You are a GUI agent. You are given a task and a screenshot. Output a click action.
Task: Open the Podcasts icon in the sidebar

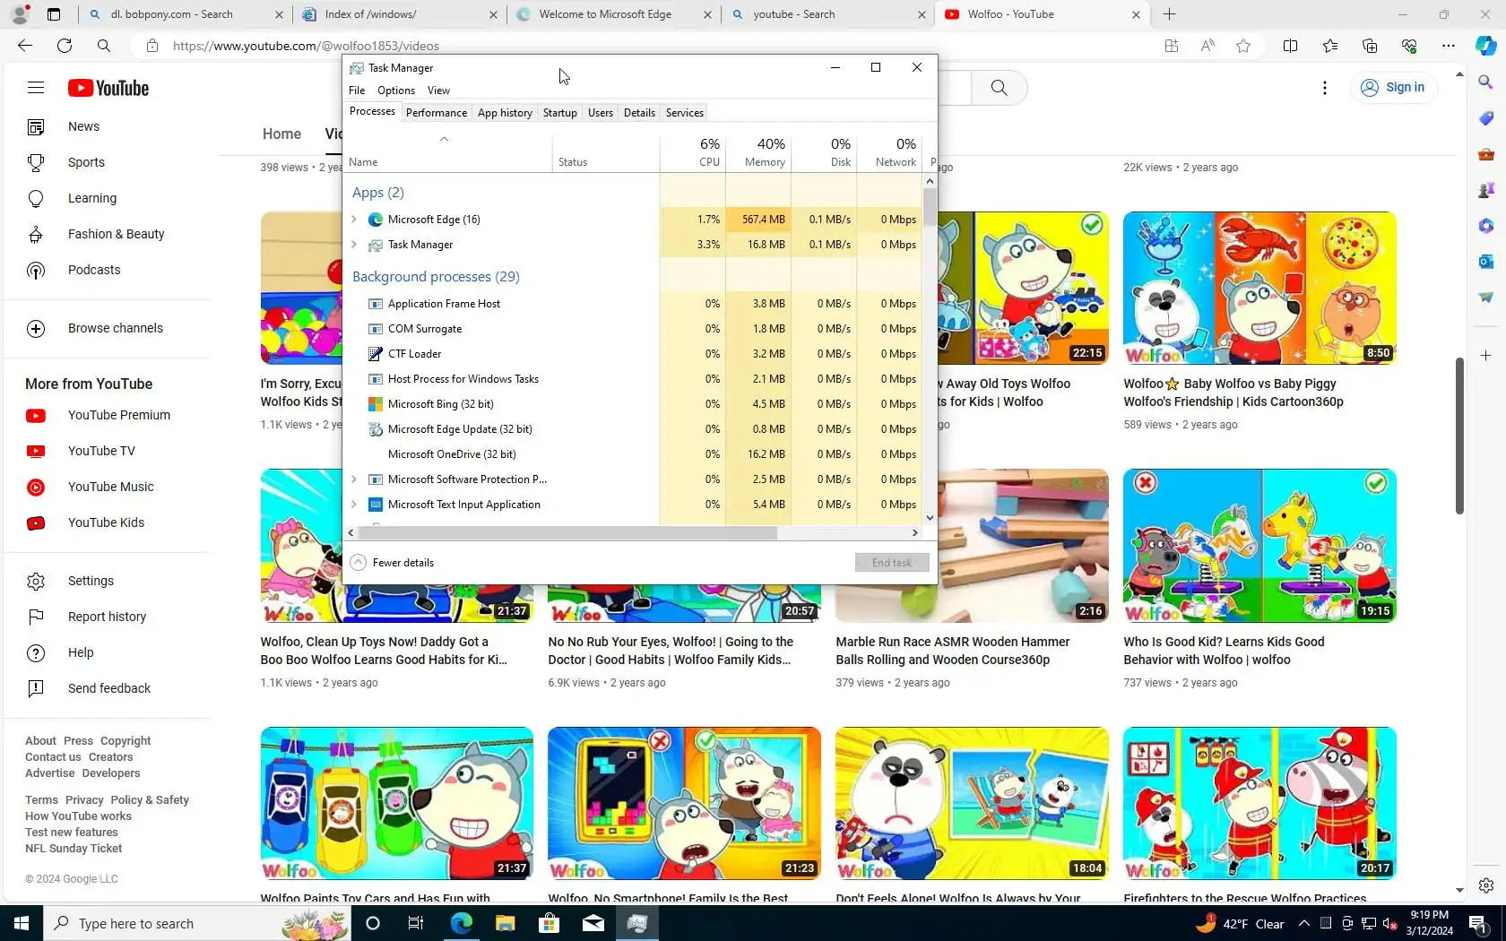[36, 270]
